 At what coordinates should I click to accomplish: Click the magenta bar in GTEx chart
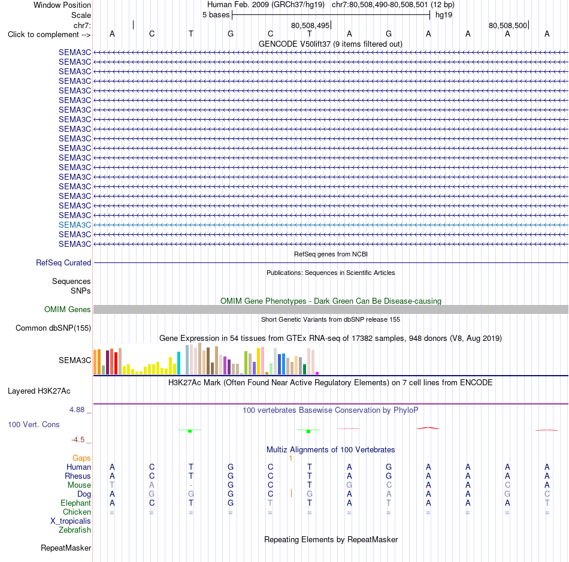[x=317, y=373]
